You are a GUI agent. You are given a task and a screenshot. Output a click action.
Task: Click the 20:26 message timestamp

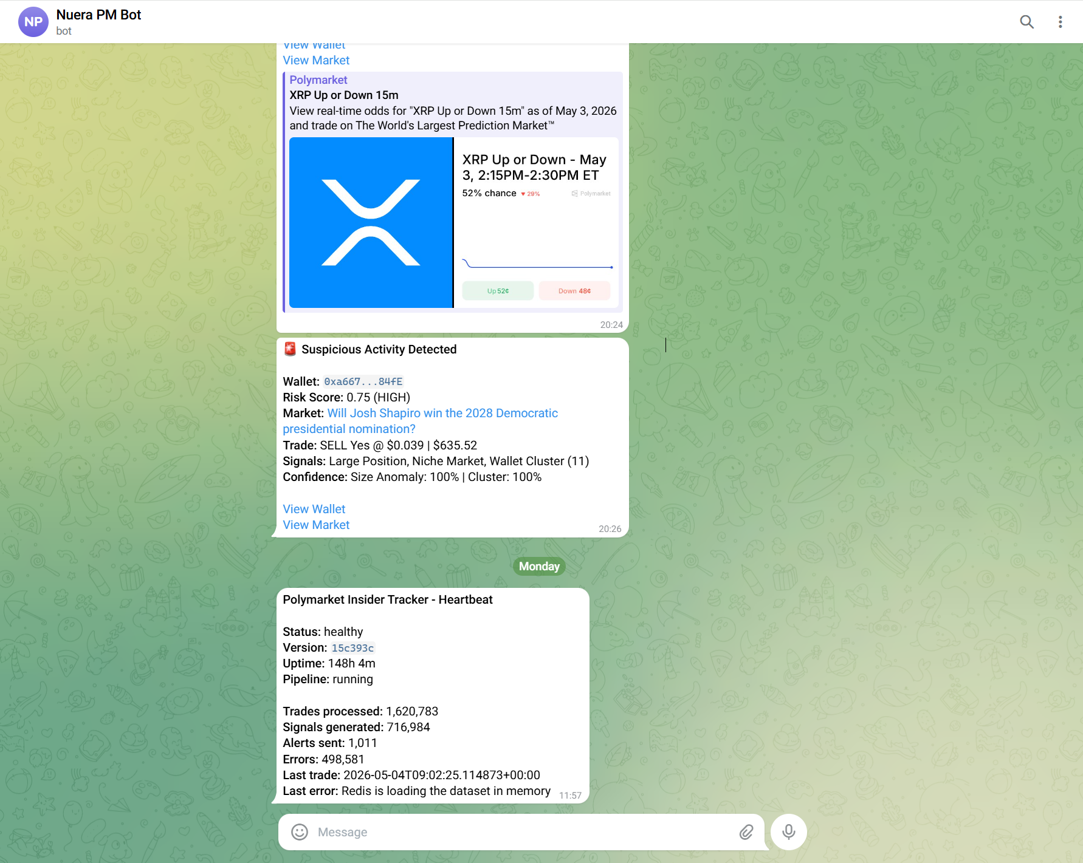pyautogui.click(x=610, y=529)
